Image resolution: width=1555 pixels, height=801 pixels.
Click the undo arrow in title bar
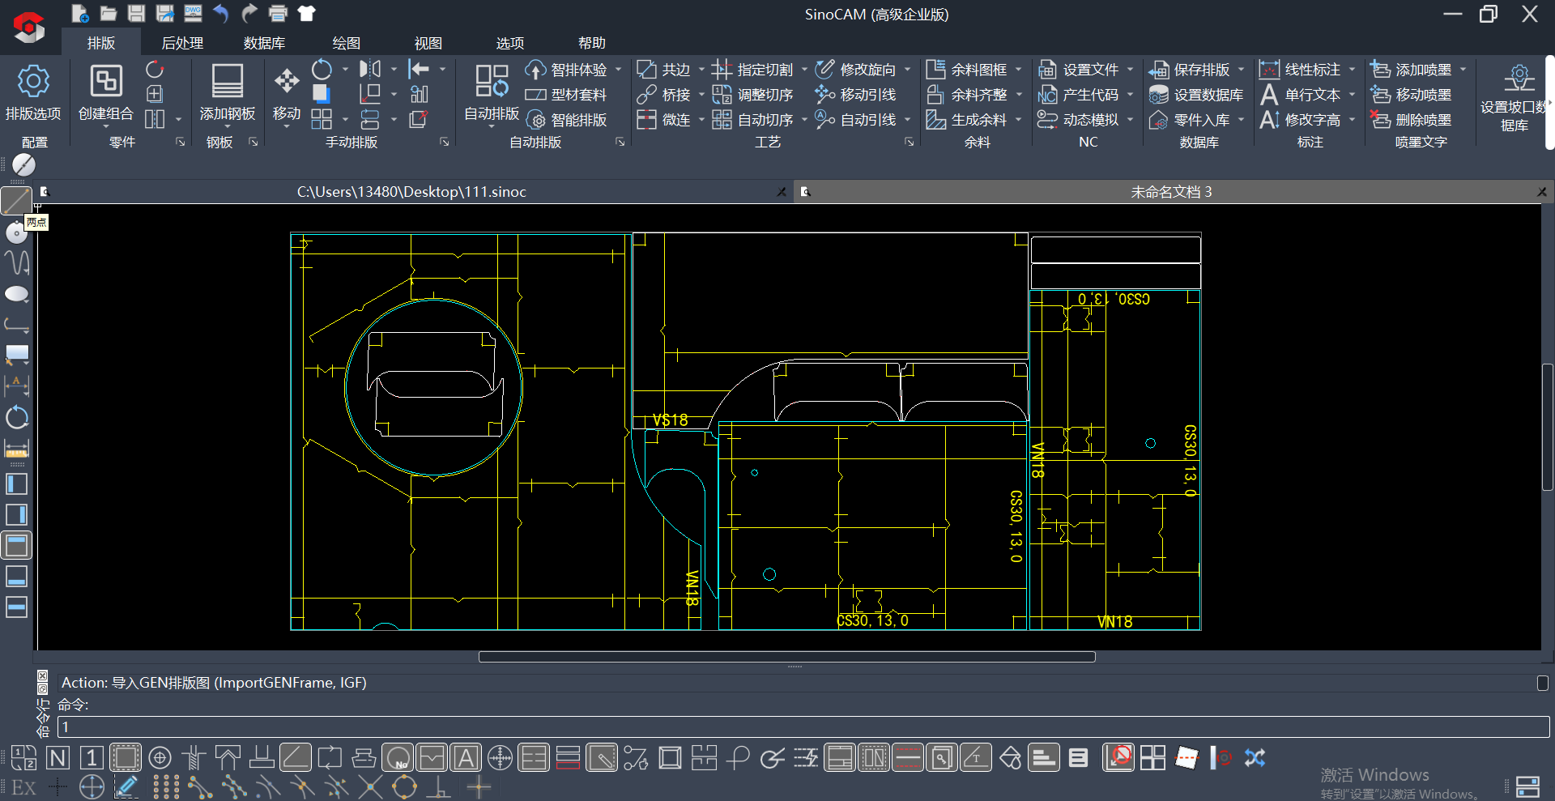coord(220,13)
